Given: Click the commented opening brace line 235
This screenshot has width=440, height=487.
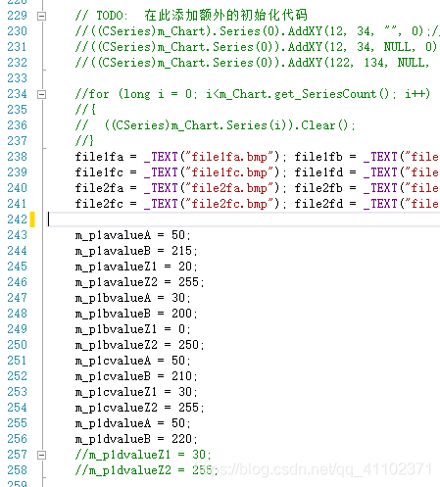Looking at the screenshot, I should point(85,110).
